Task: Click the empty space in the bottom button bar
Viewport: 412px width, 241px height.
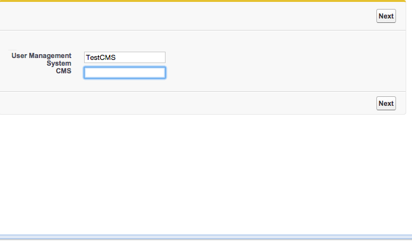Action: [x=188, y=103]
